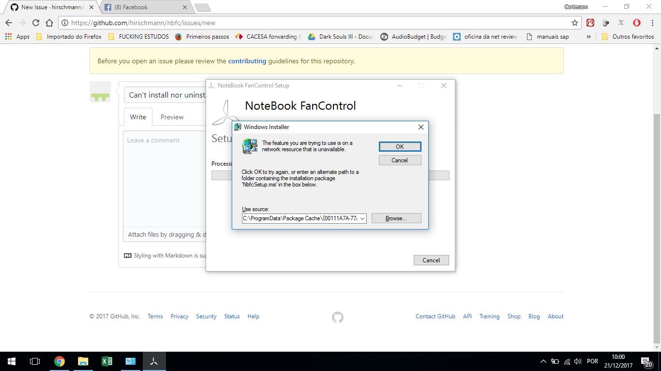Open the volume icon in the system tray
661x371 pixels.
tap(578, 361)
